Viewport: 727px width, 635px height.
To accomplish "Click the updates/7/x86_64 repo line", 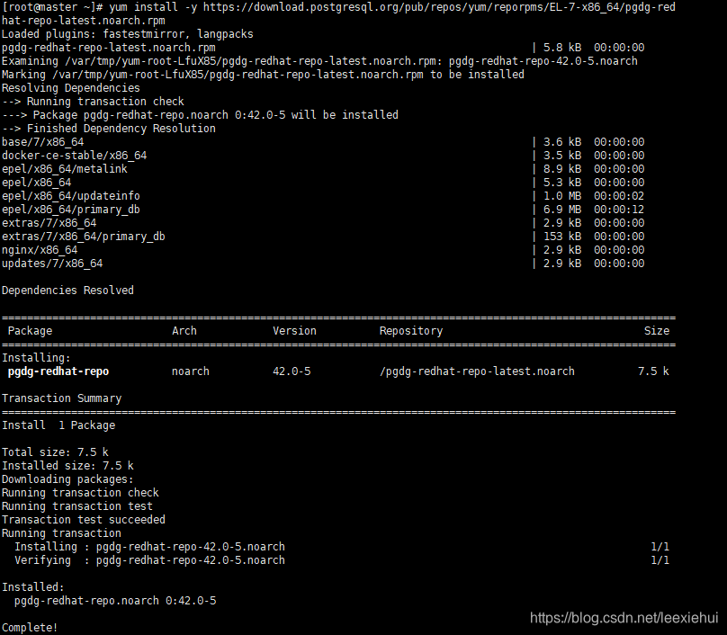I will click(323, 264).
